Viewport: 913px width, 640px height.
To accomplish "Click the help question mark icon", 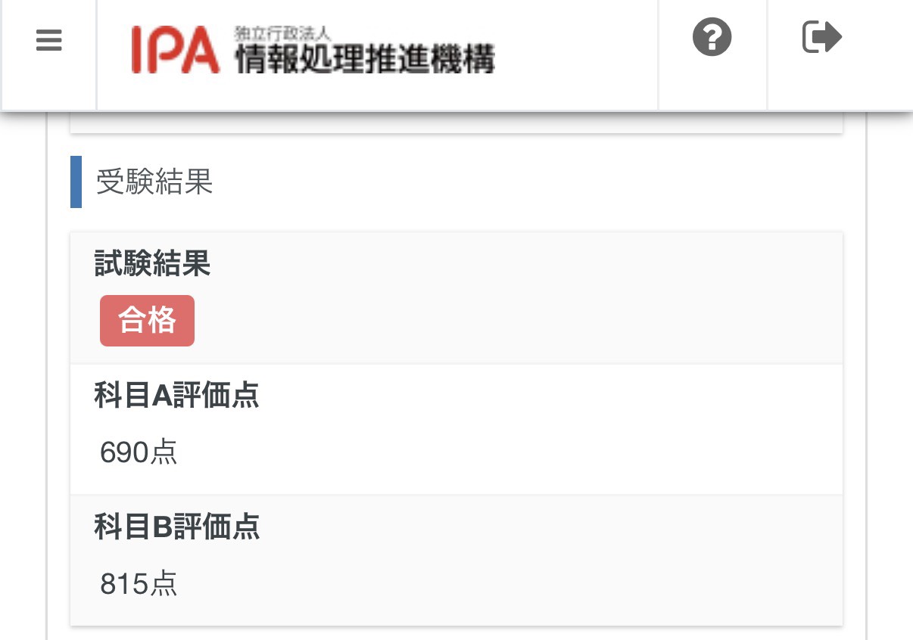I will click(712, 37).
